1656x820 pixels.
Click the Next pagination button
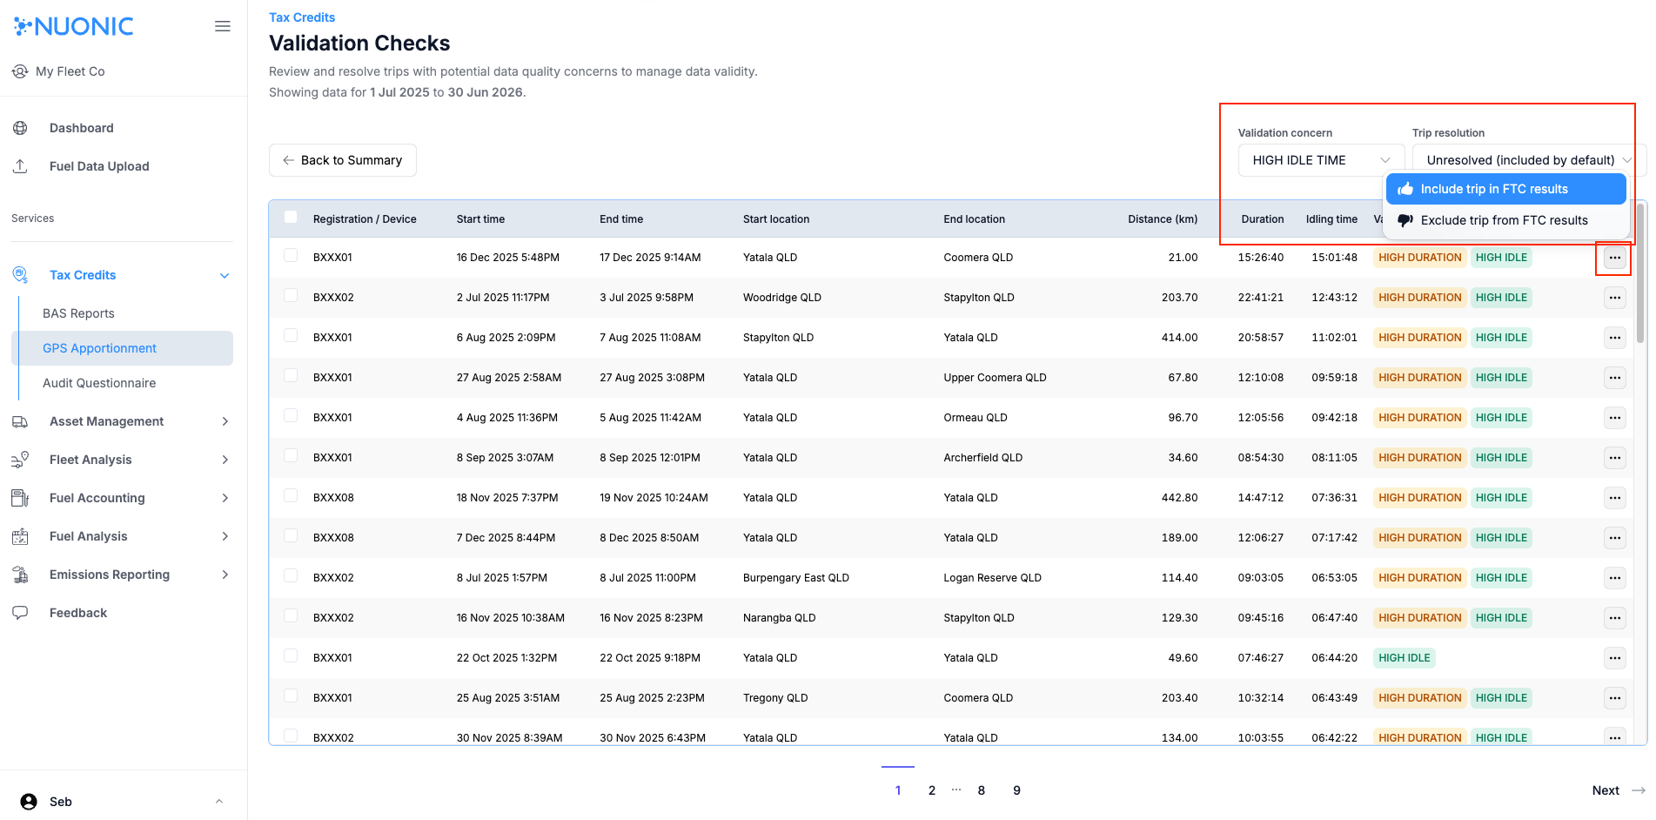coord(1619,790)
